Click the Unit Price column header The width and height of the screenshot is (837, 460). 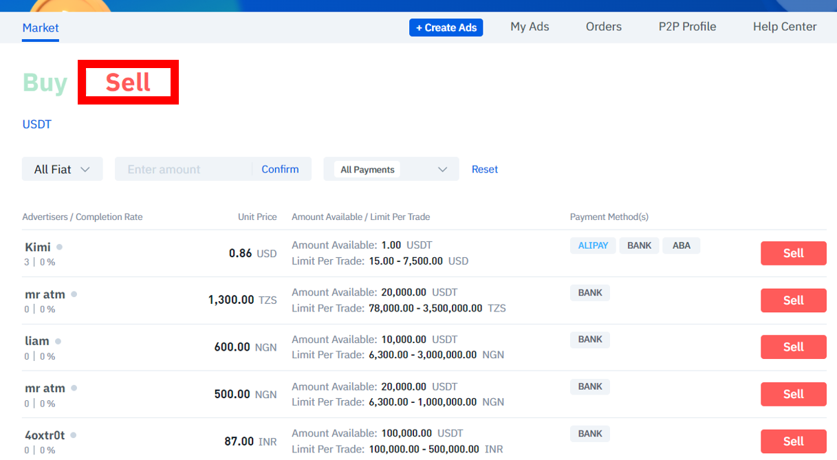257,217
